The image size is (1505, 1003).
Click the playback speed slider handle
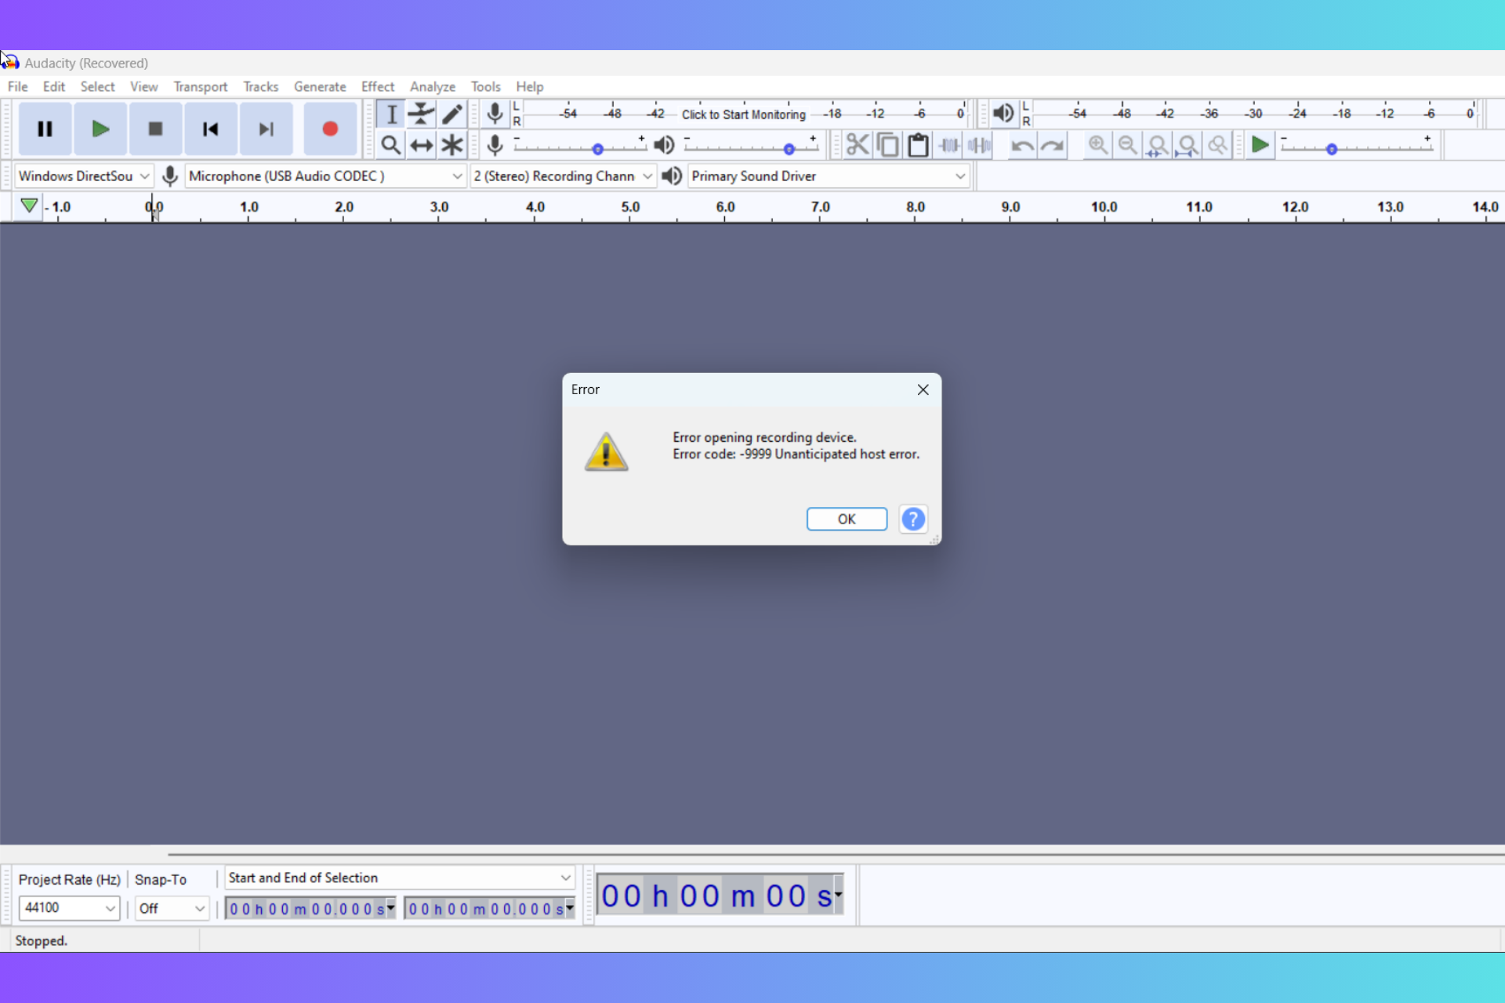pos(1331,149)
